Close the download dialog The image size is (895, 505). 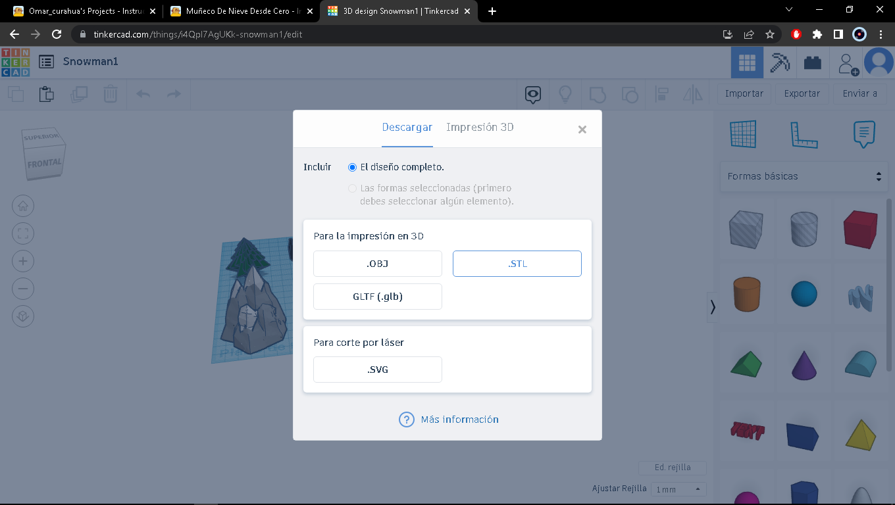pos(582,130)
